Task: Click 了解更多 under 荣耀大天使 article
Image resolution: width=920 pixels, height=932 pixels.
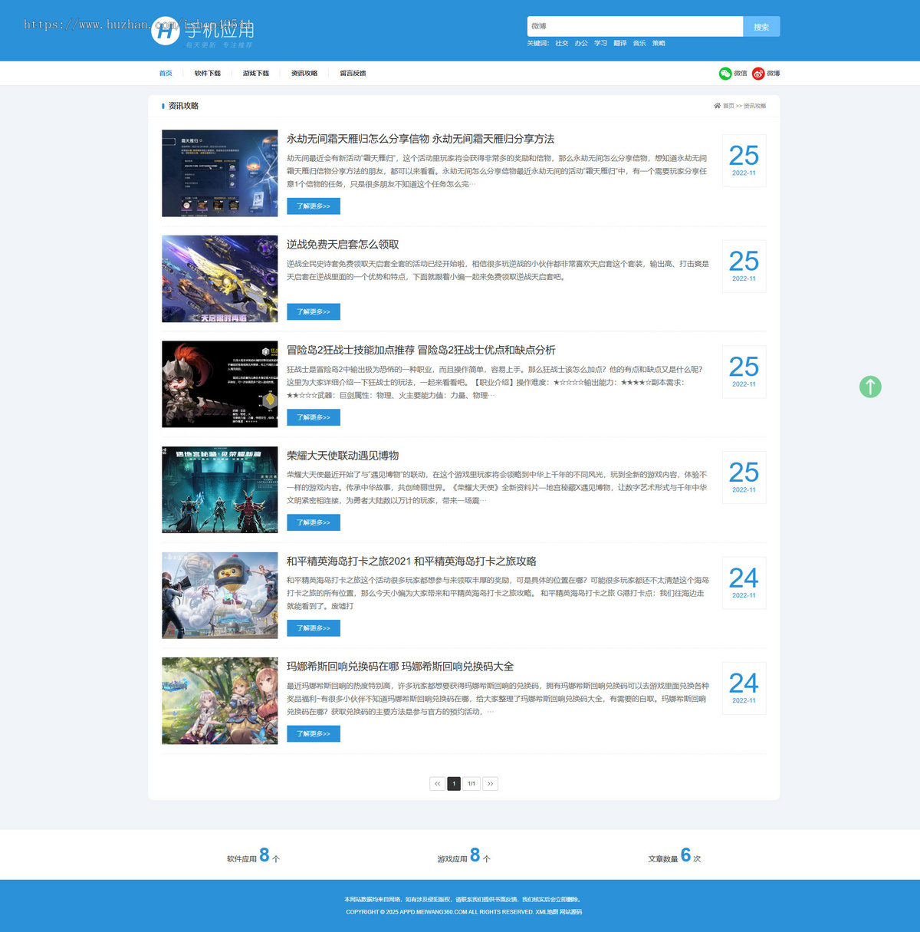Action: [314, 522]
